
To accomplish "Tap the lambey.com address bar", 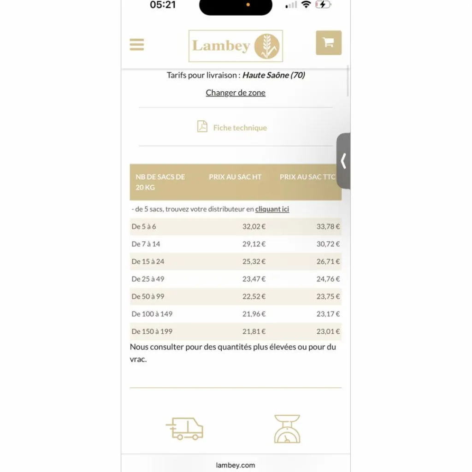I will (236, 465).
